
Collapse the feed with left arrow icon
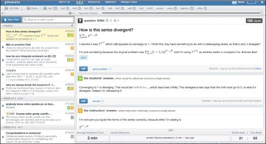2,13
